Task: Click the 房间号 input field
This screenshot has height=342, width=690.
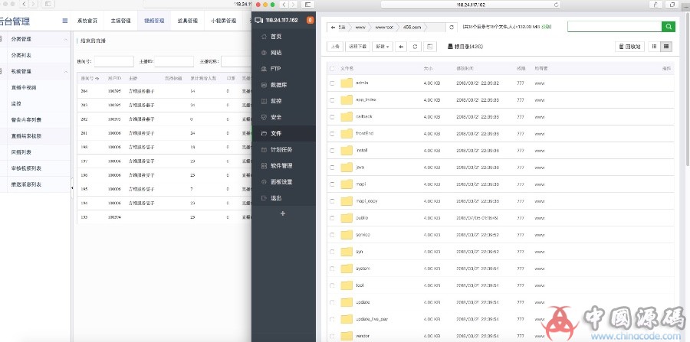Action: [114, 61]
